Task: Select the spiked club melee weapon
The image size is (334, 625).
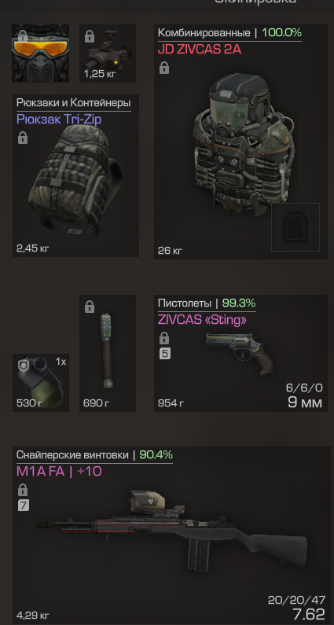Action: pyautogui.click(x=108, y=351)
